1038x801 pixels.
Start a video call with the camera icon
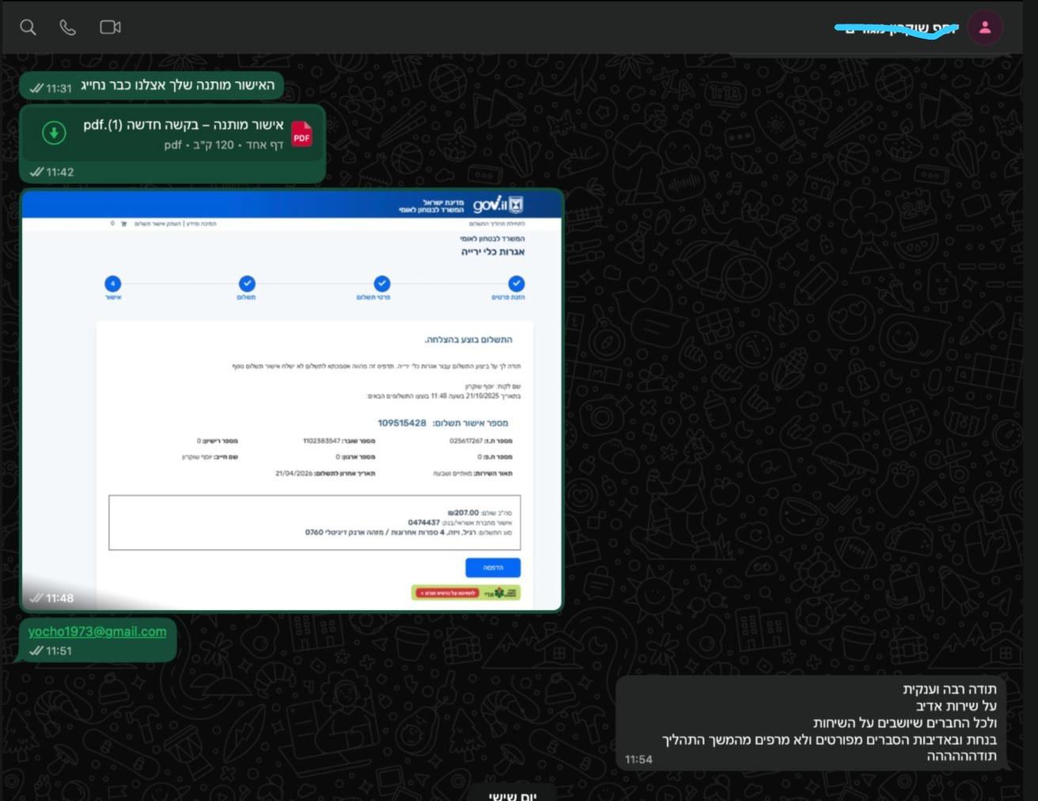[110, 28]
